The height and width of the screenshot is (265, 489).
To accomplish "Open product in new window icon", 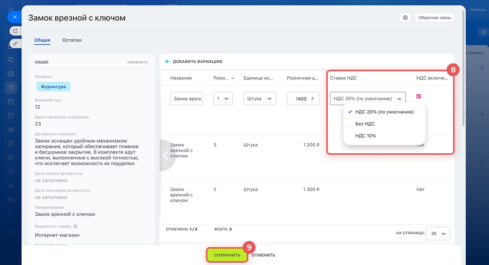I will pyautogui.click(x=15, y=31).
